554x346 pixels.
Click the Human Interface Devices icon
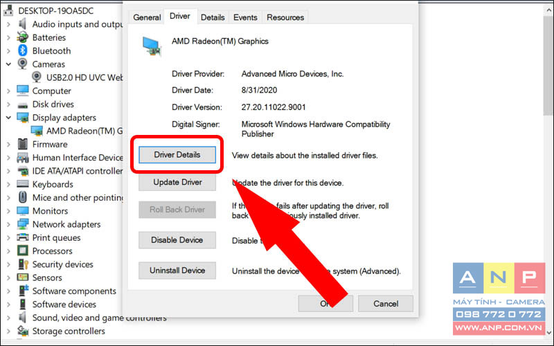point(23,158)
